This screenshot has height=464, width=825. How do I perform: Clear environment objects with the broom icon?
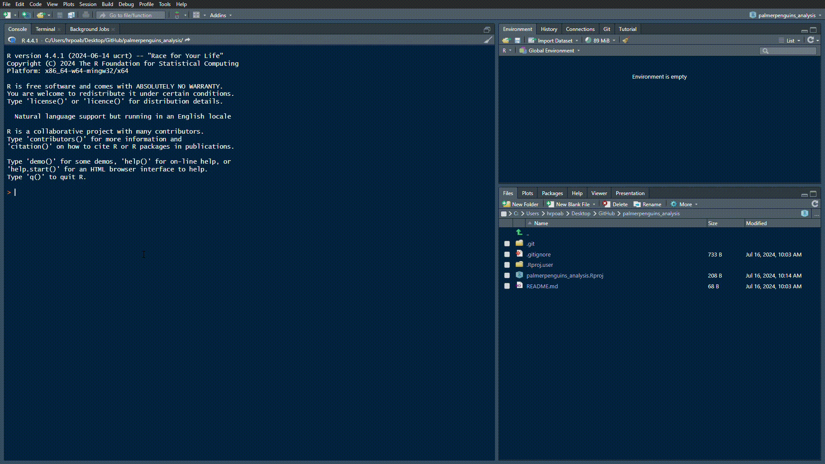point(626,40)
